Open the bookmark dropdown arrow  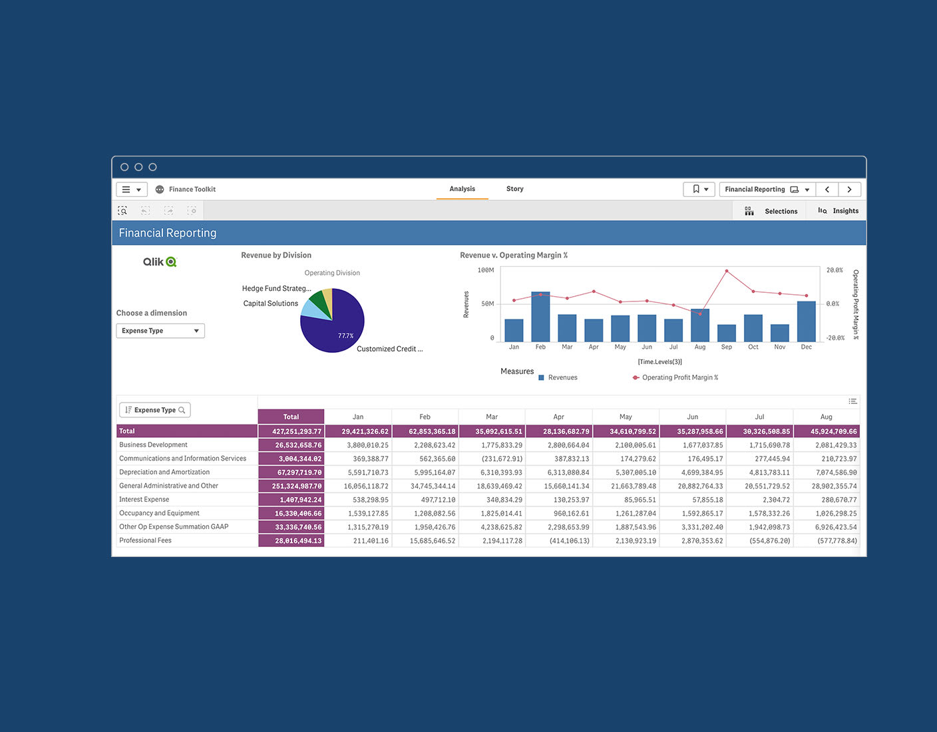(x=706, y=189)
